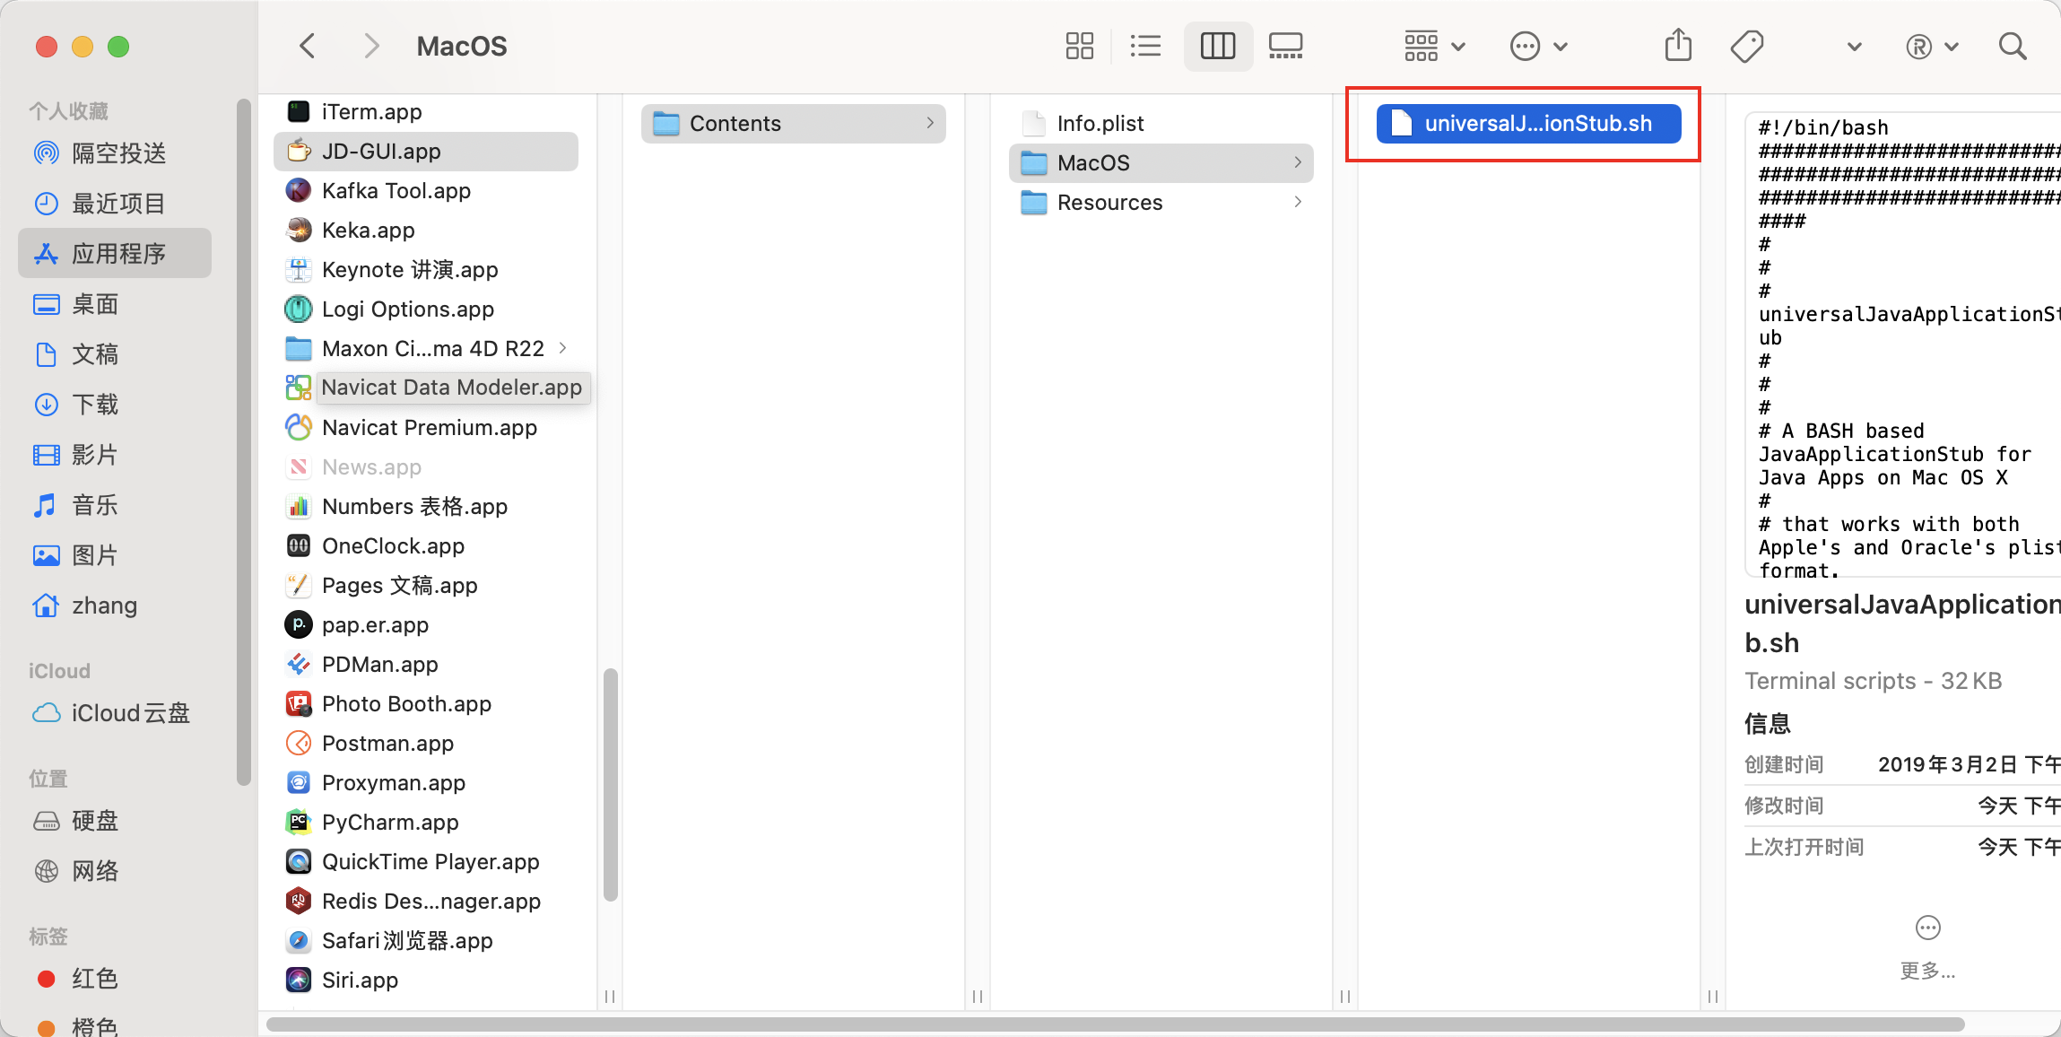Screen dimensions: 2061x1037
Task: Open the more-actions ellipsis menu
Action: (1537, 46)
